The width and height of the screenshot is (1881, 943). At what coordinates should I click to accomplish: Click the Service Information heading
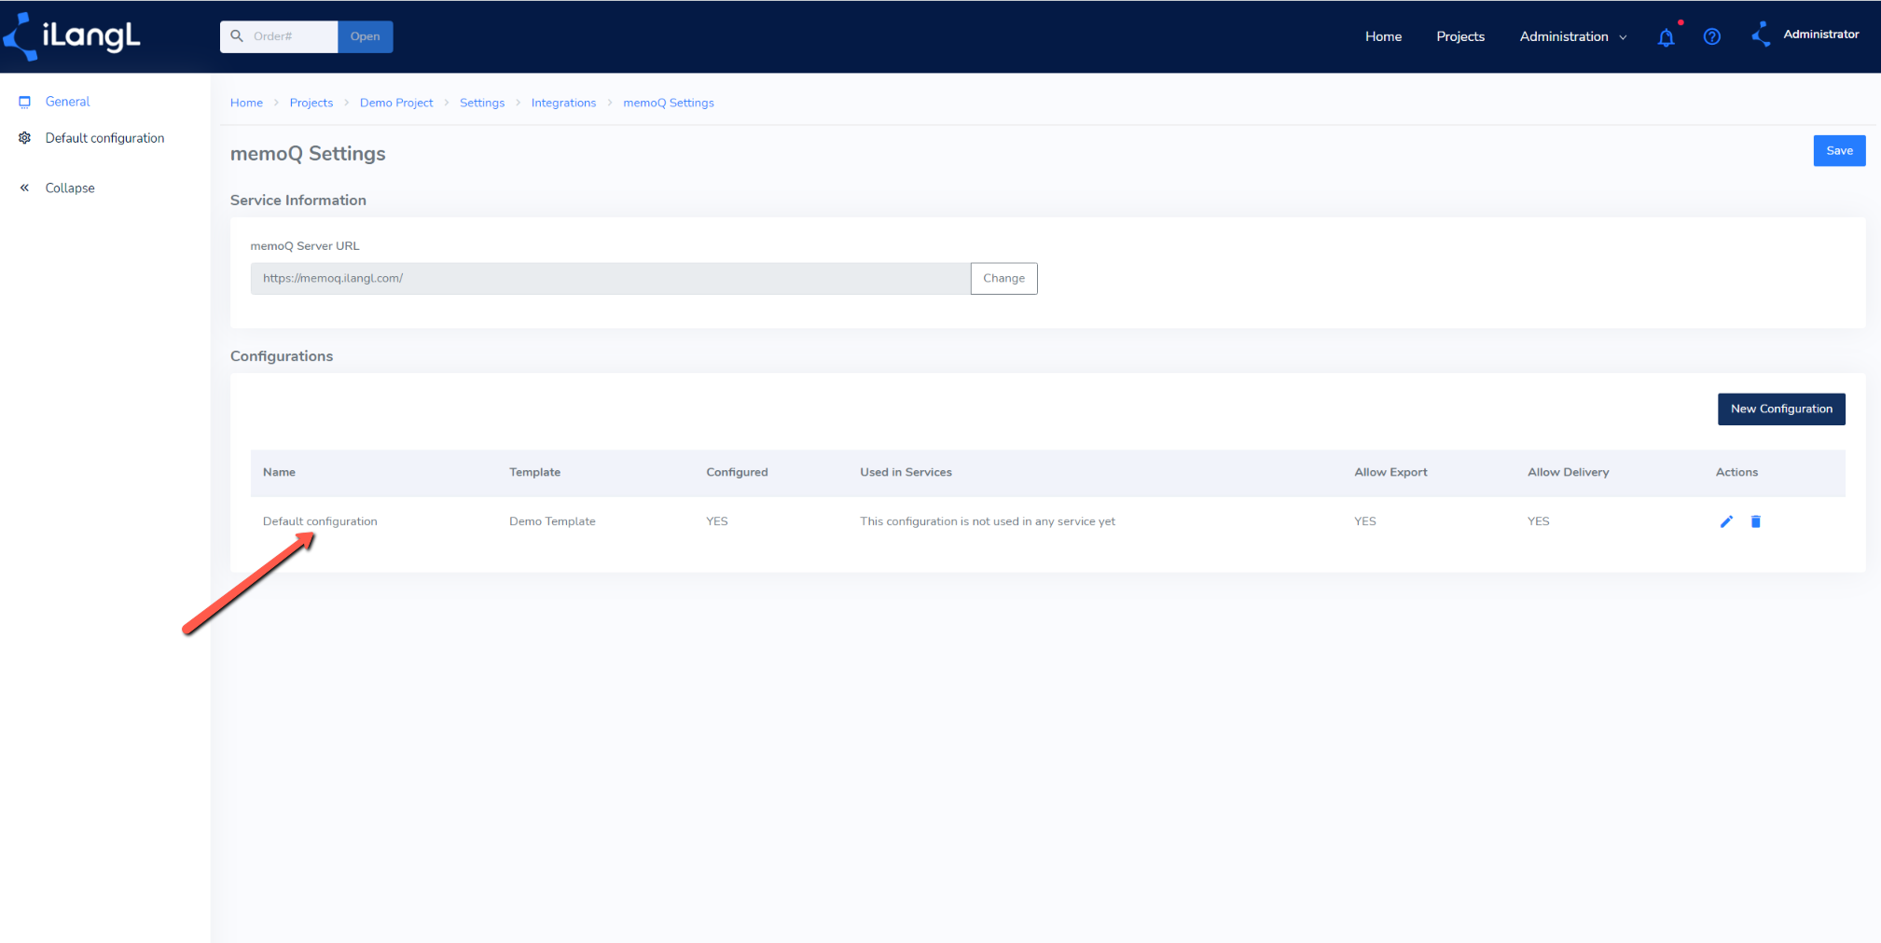point(297,201)
